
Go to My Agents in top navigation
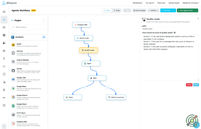150,3
